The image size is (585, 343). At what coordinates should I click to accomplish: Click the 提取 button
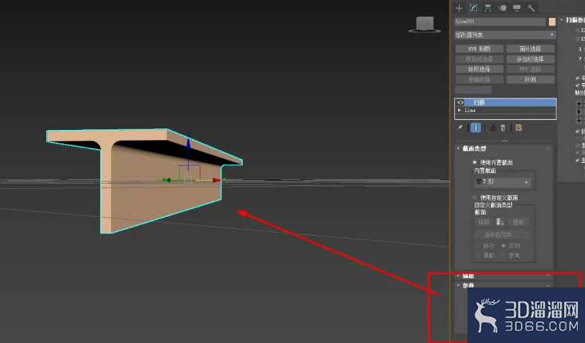(518, 222)
